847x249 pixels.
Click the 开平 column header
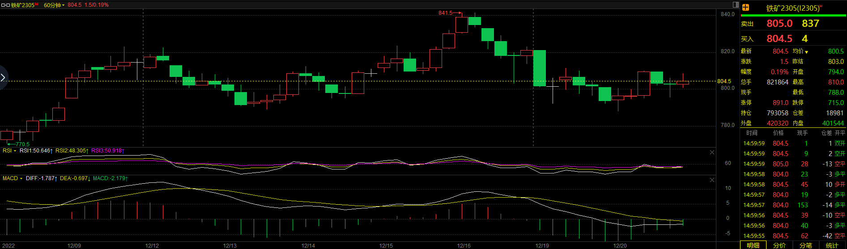point(840,133)
